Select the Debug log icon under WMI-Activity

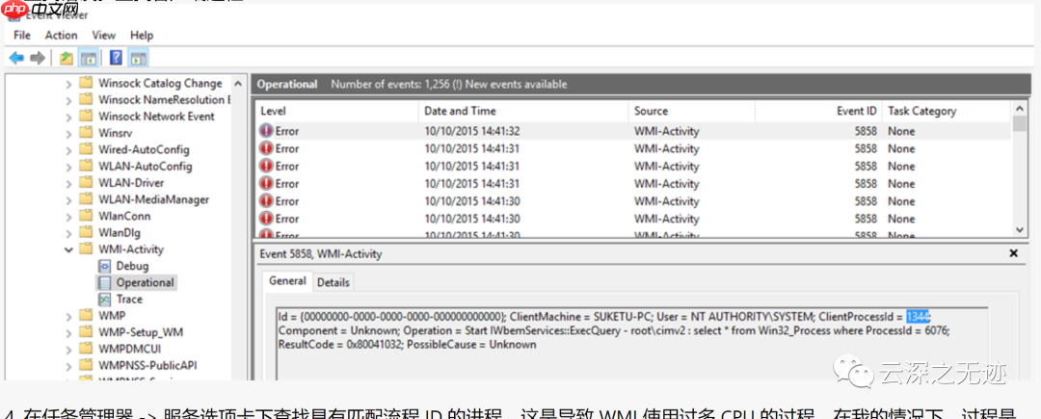(x=105, y=266)
